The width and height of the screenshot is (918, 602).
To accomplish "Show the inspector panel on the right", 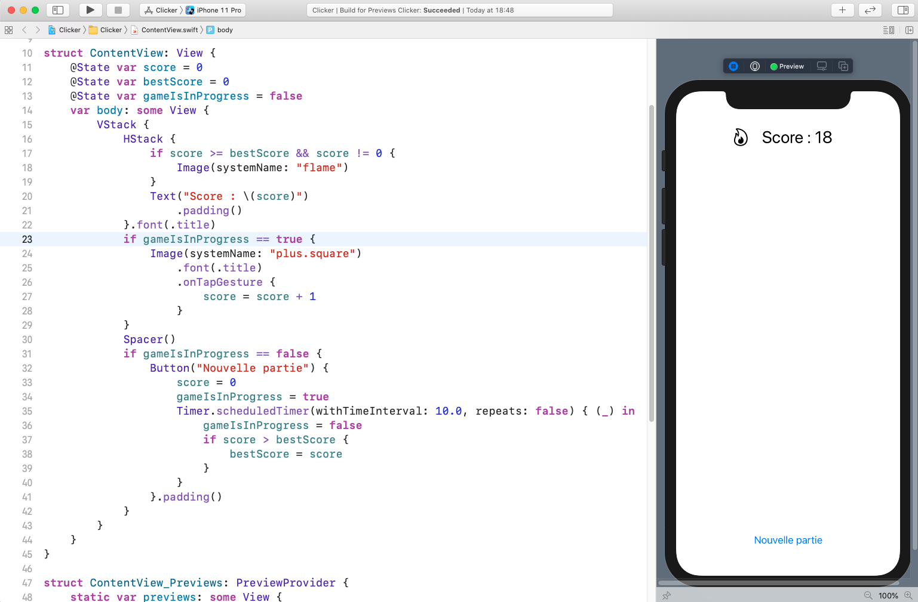I will [x=902, y=10].
